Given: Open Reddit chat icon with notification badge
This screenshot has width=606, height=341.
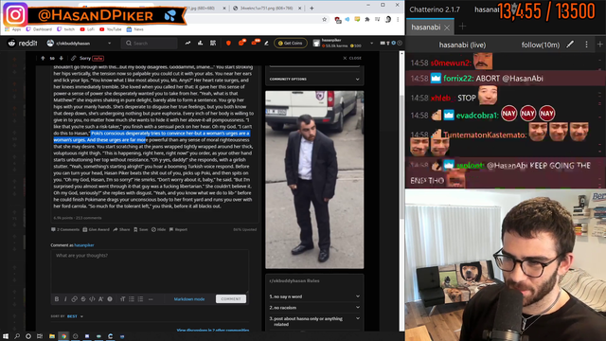Looking at the screenshot, I should click(x=242, y=43).
